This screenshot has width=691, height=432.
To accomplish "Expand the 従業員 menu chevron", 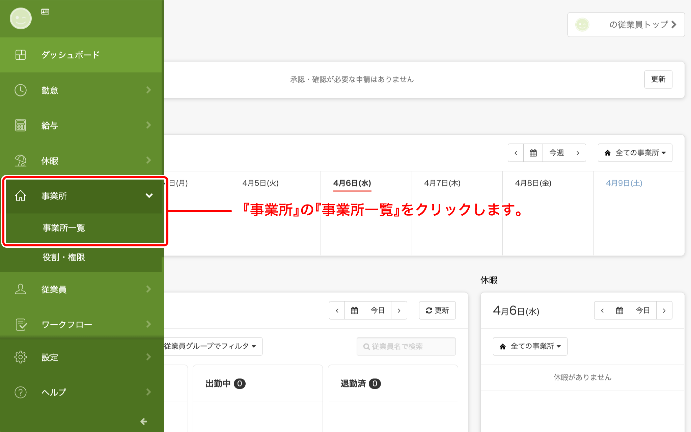I will click(149, 289).
